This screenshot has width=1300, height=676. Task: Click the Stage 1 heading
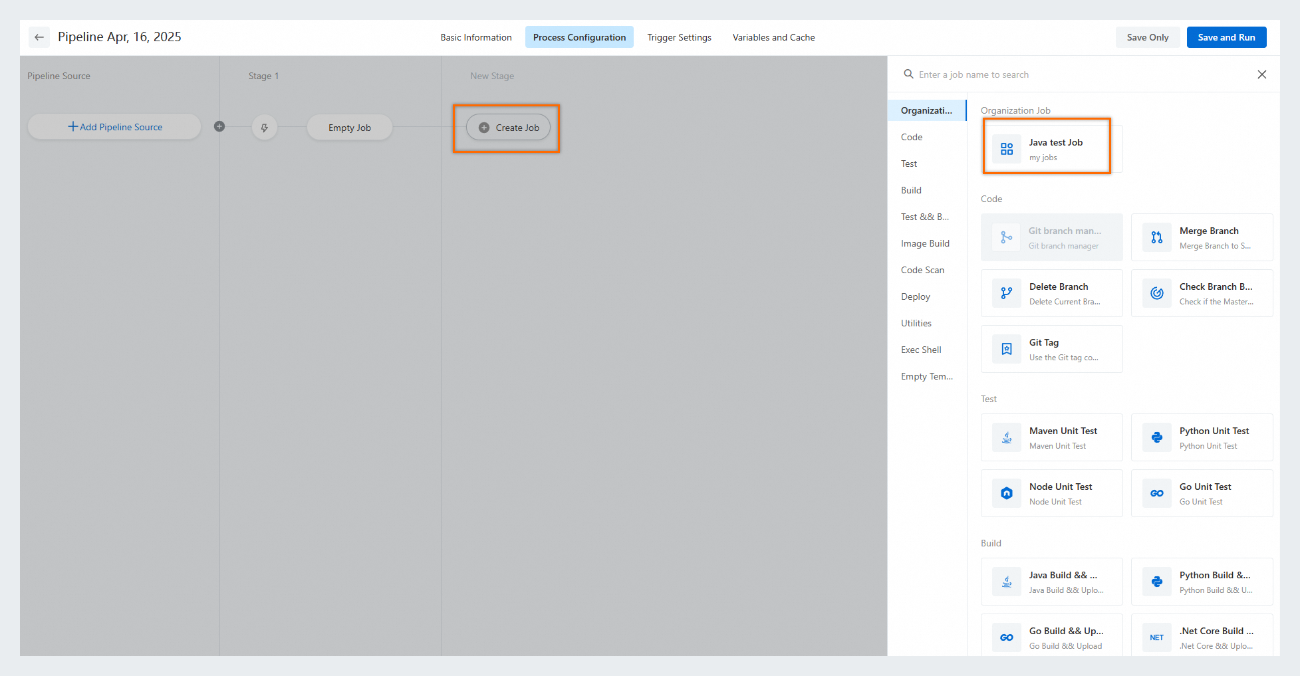(263, 76)
